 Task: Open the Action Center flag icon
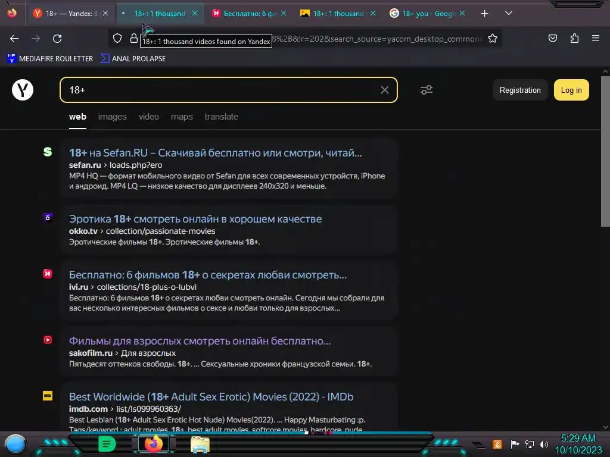(x=515, y=444)
